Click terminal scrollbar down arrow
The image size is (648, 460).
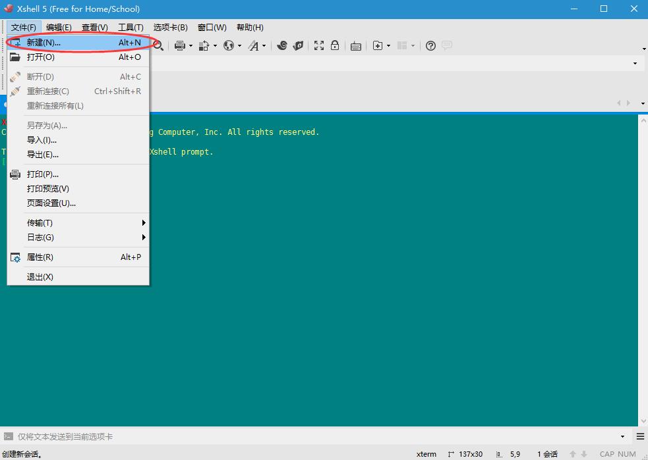coord(643,421)
